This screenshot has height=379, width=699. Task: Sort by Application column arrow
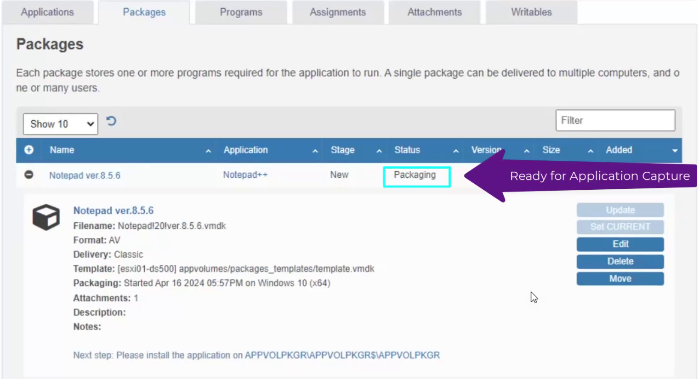315,151
